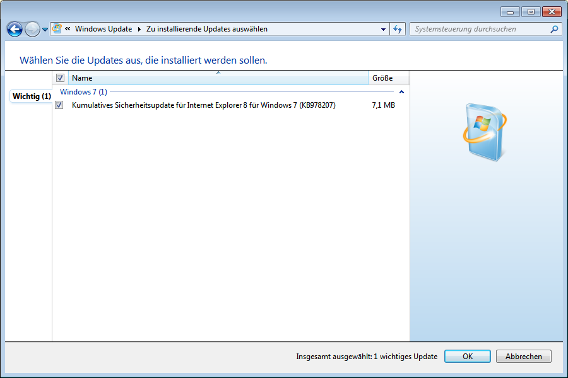568x378 pixels.
Task: Click the Abbrechen button
Action: pos(523,357)
